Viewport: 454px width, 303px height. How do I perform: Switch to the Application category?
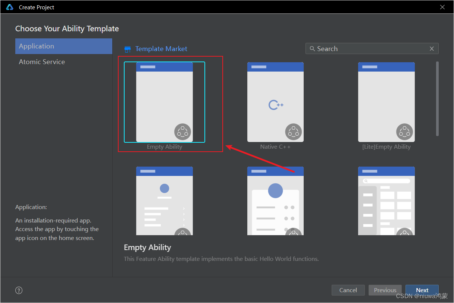tap(64, 46)
